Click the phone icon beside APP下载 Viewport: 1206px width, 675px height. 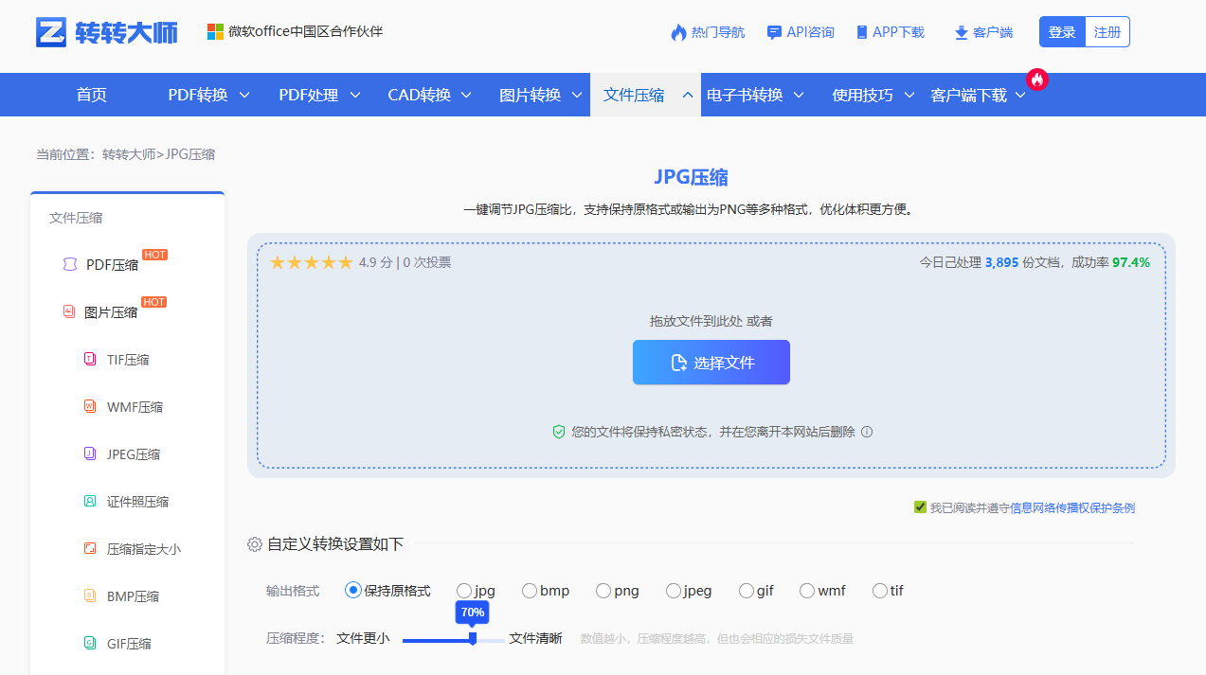(x=861, y=32)
